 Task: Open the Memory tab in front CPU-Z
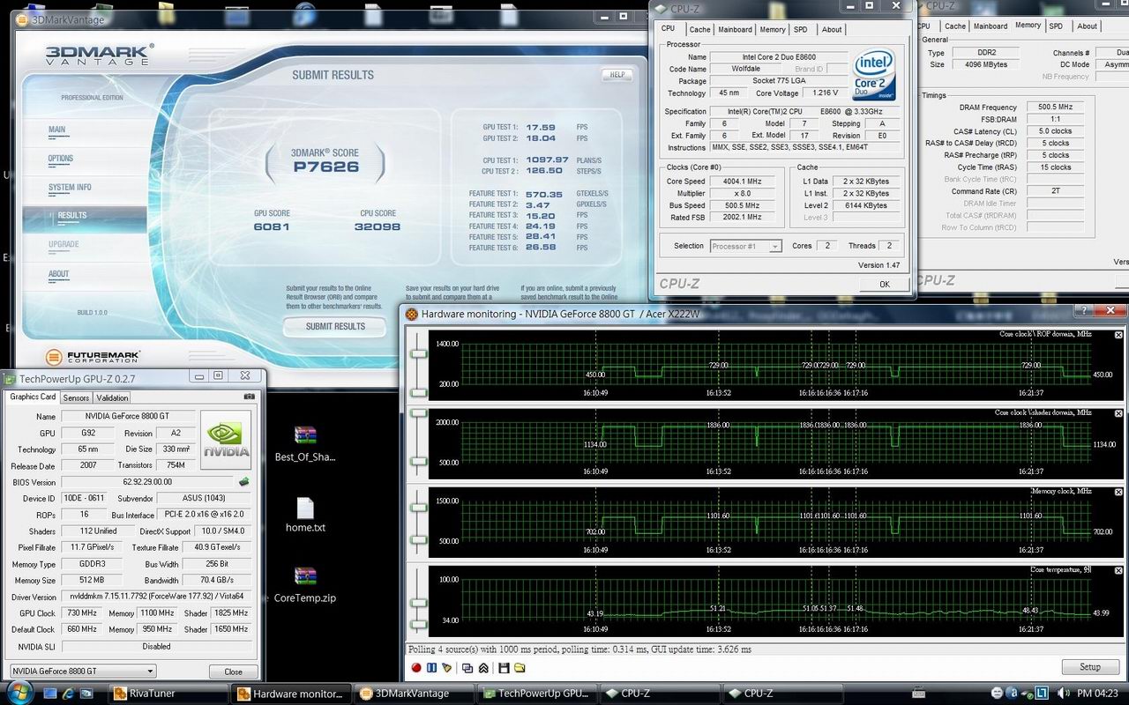(x=773, y=29)
